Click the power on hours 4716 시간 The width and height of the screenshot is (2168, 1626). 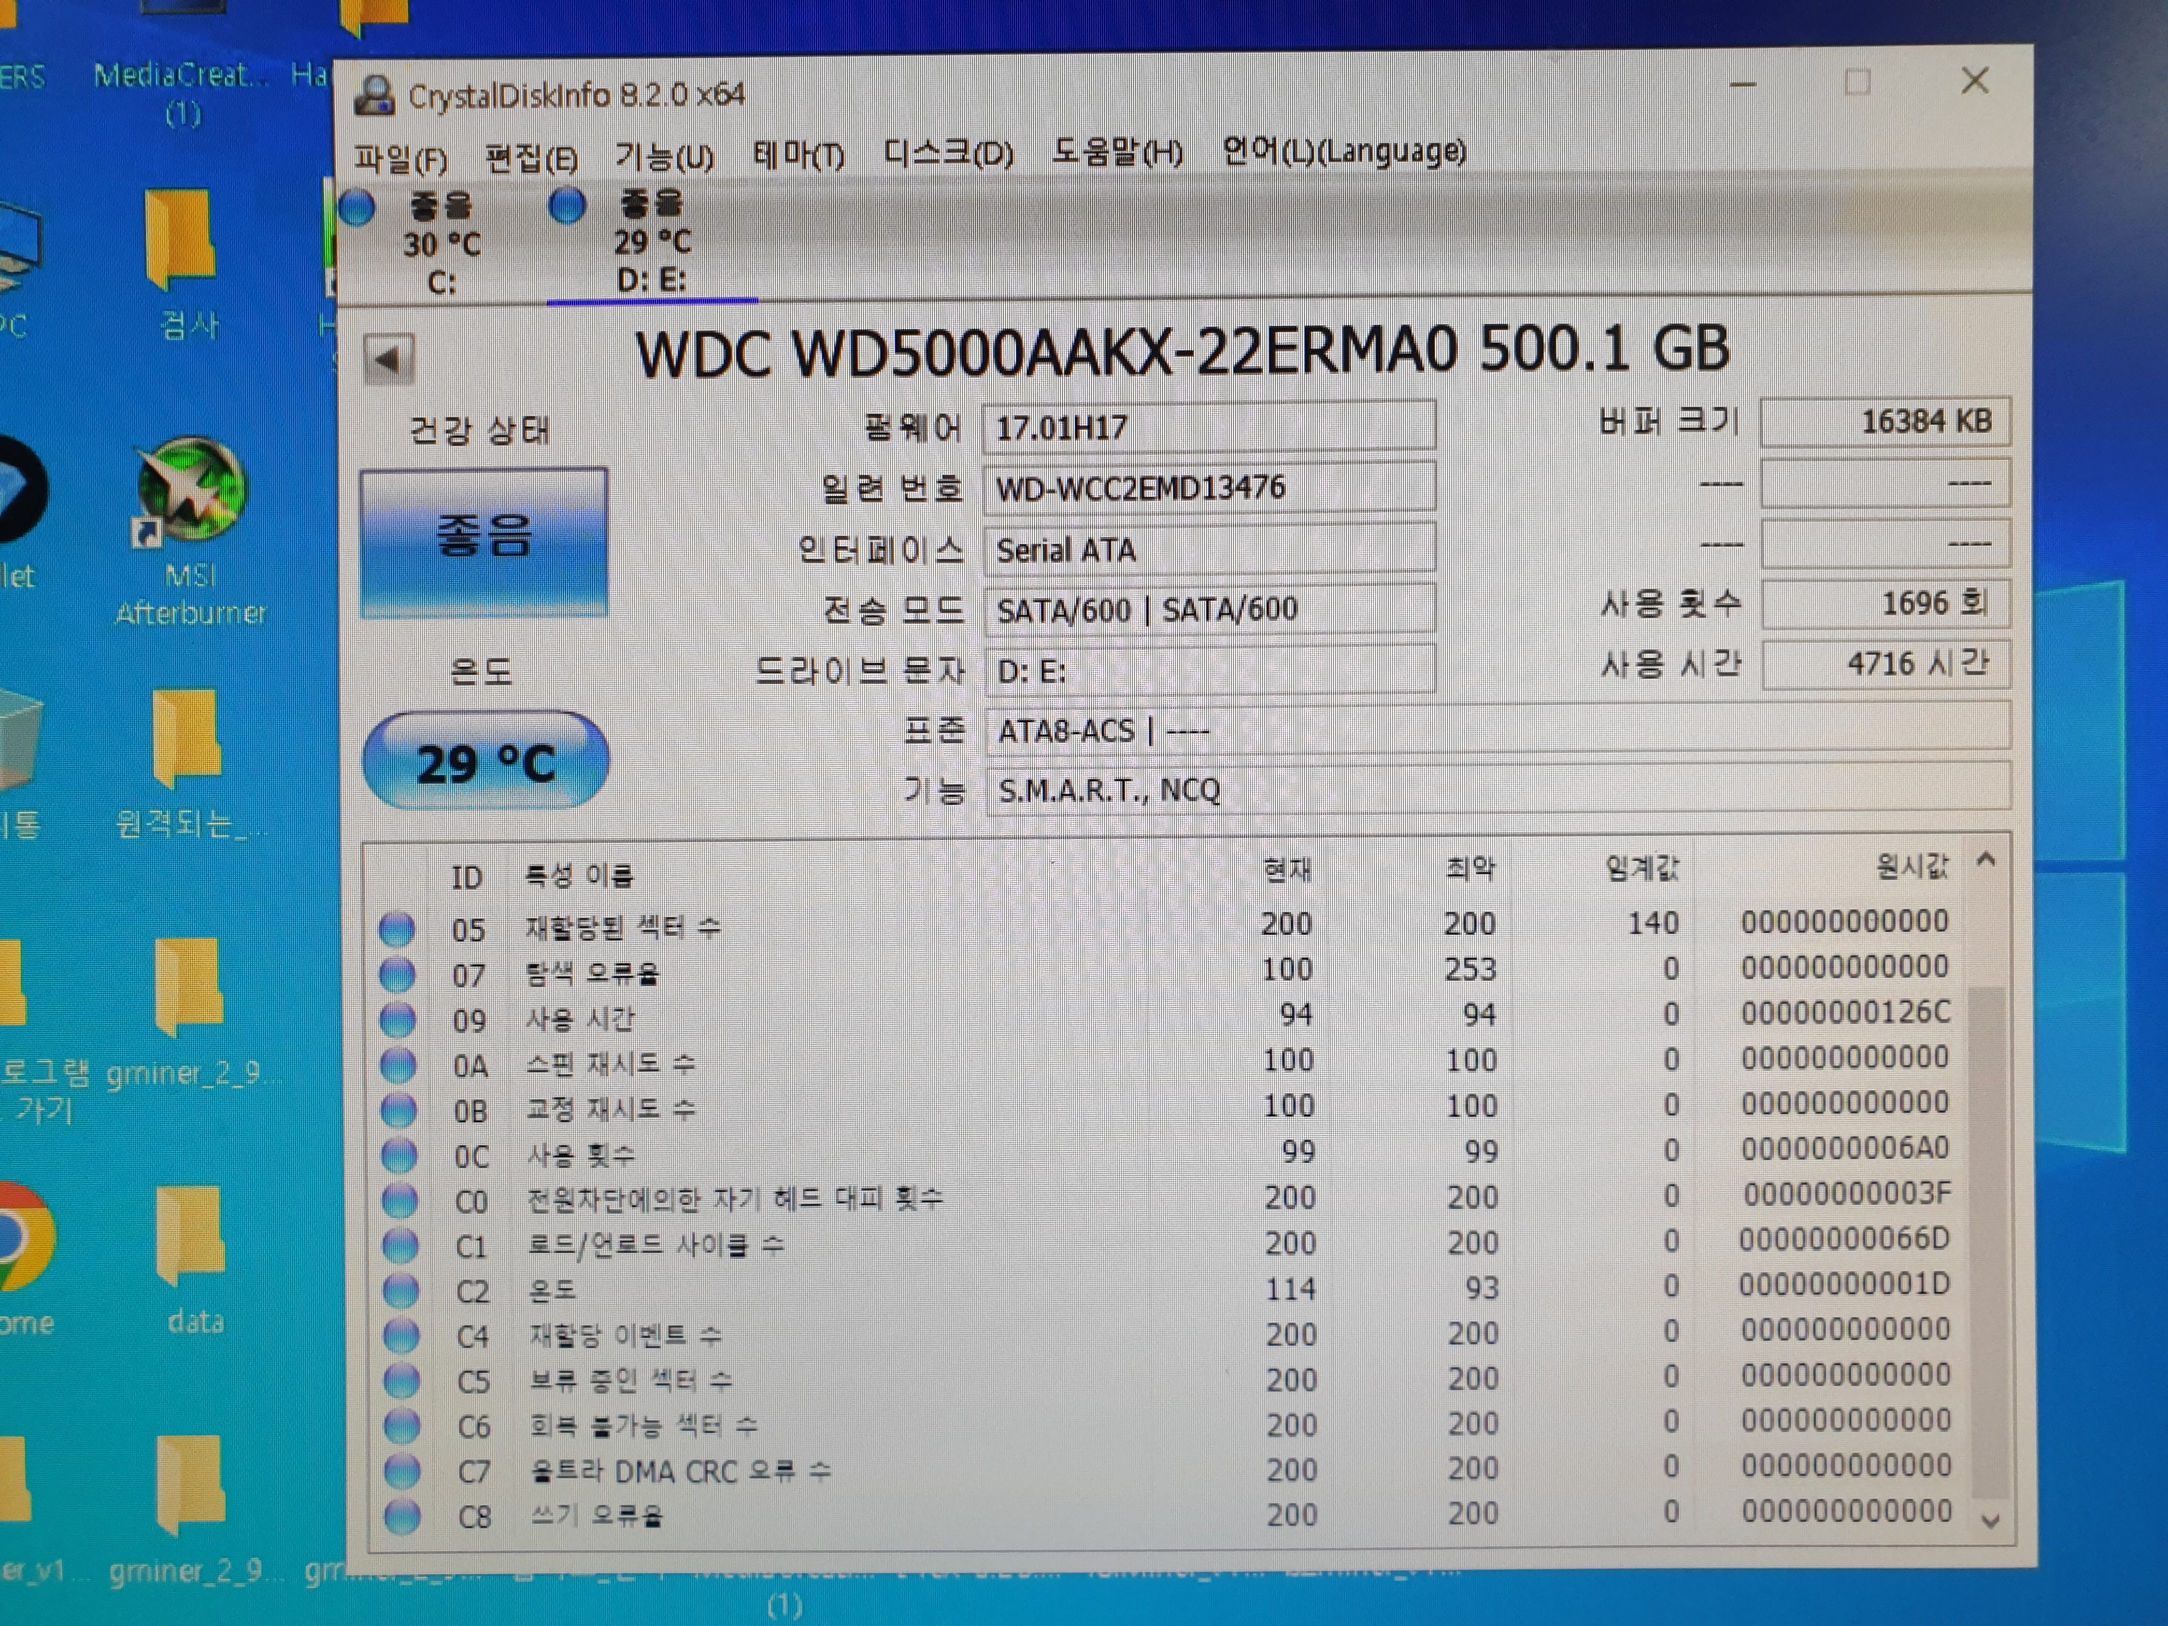coord(1886,664)
